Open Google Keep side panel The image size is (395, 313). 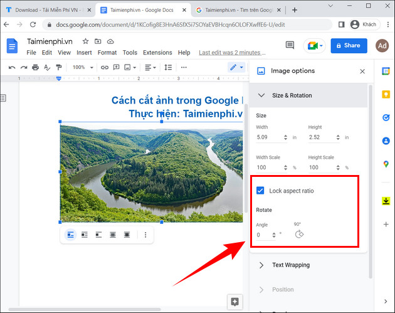point(386,95)
